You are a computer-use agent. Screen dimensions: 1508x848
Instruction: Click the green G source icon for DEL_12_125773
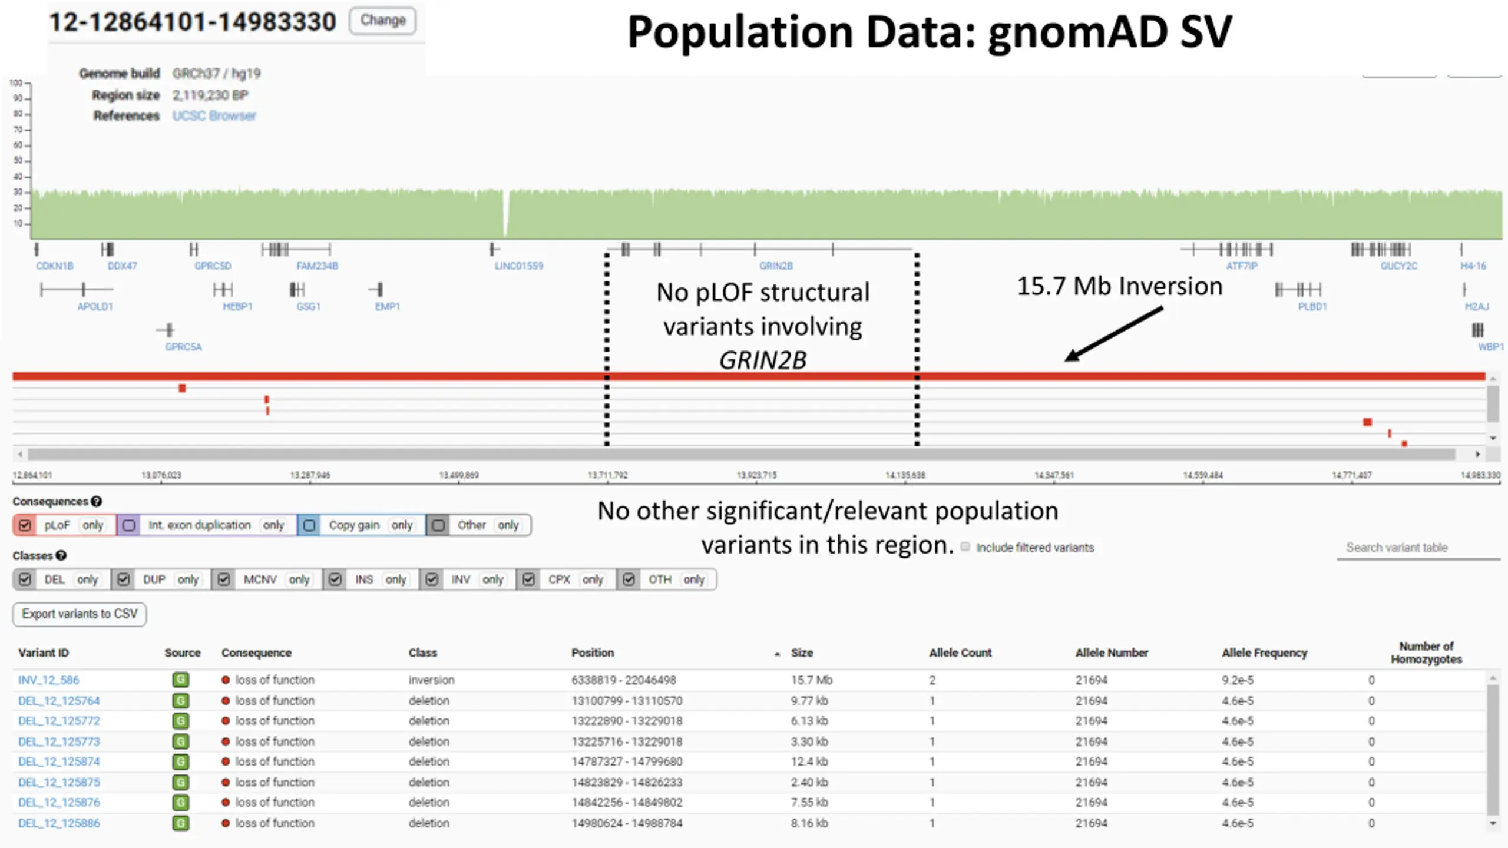point(181,741)
